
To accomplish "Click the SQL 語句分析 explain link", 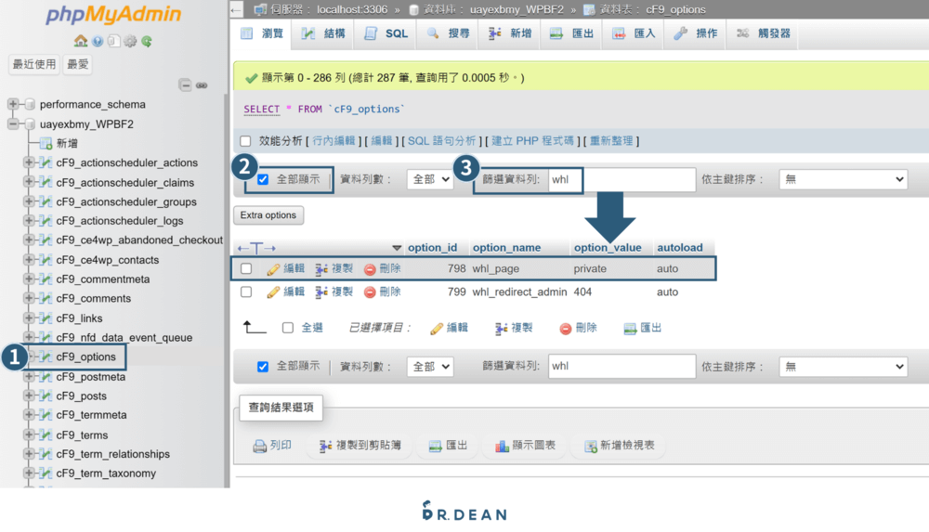I will click(x=441, y=141).
